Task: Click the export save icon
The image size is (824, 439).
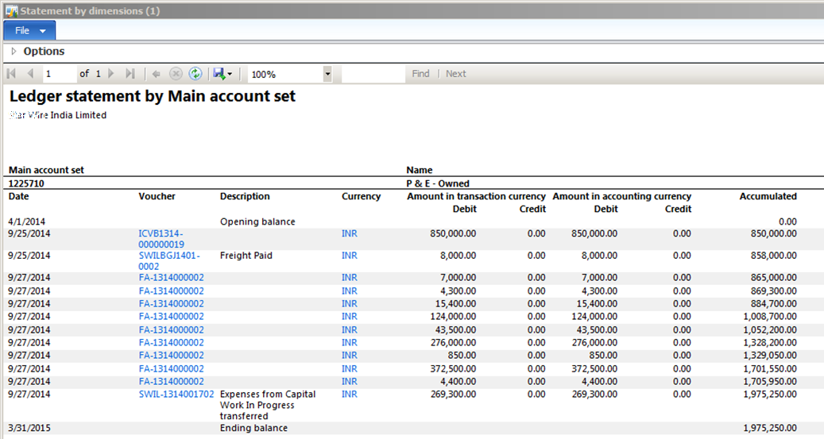Action: (219, 74)
